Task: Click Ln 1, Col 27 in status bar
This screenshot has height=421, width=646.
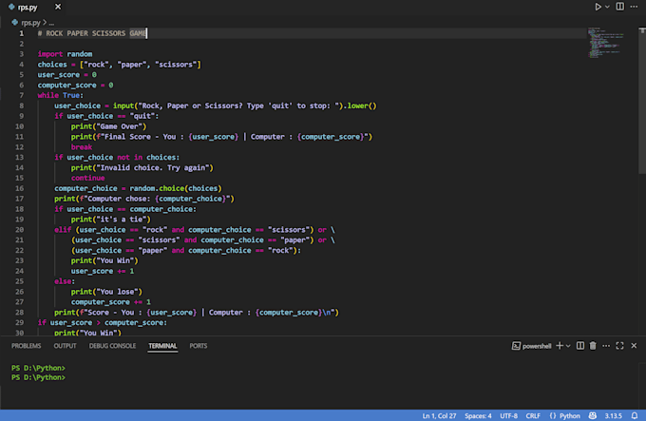Action: pyautogui.click(x=439, y=415)
